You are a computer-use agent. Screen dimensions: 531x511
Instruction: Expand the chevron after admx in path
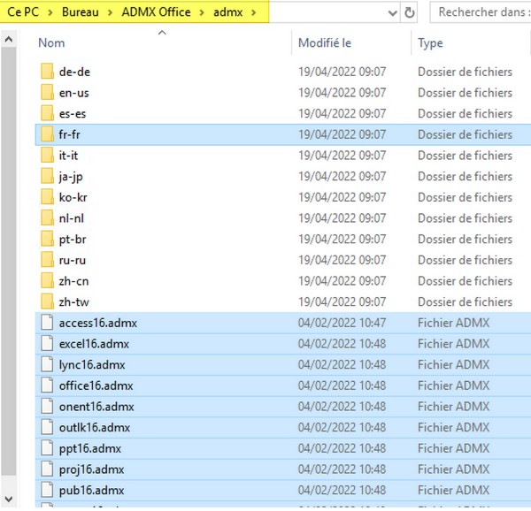tap(255, 12)
